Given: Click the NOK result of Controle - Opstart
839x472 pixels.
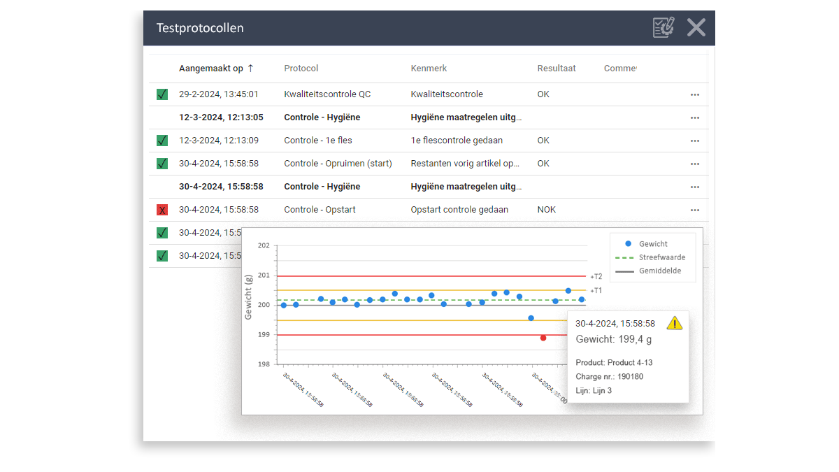Looking at the screenshot, I should 547,210.
